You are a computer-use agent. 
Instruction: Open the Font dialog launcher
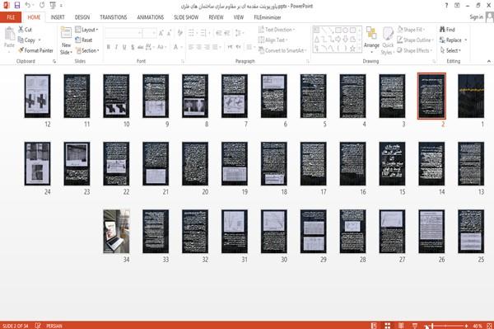click(x=182, y=62)
